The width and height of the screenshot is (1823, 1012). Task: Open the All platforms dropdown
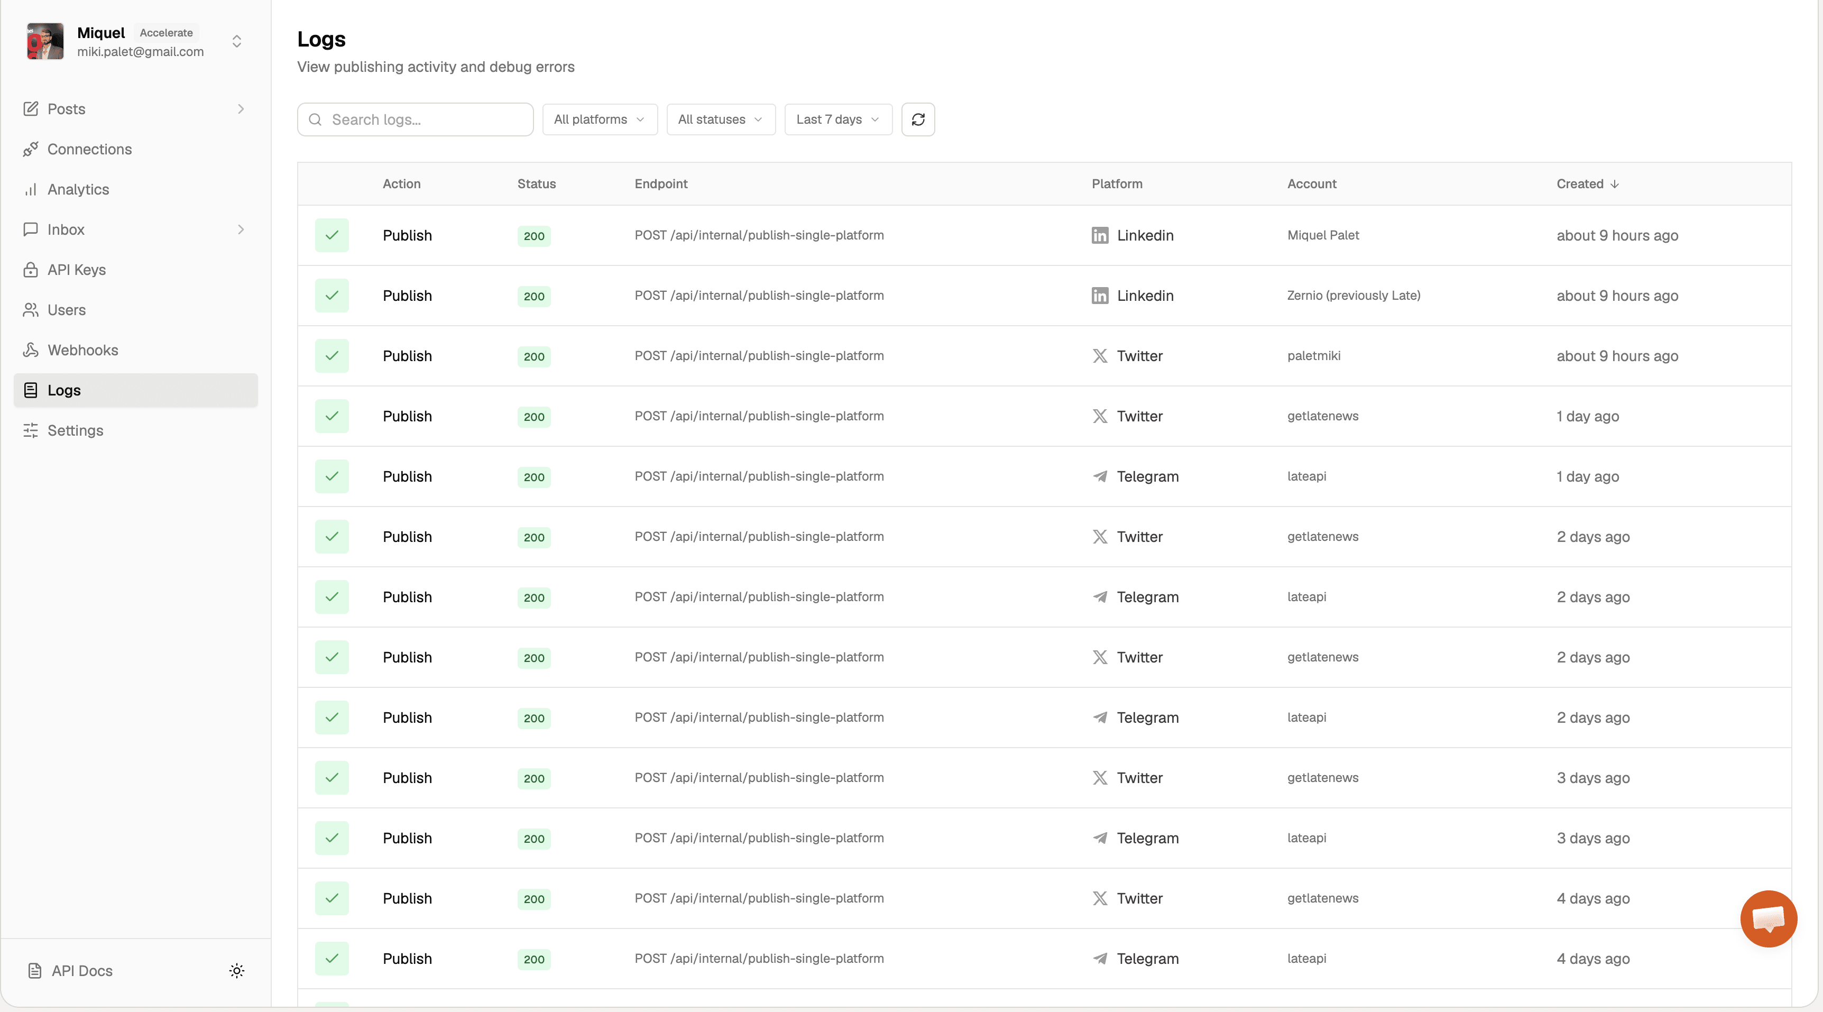[x=600, y=119]
